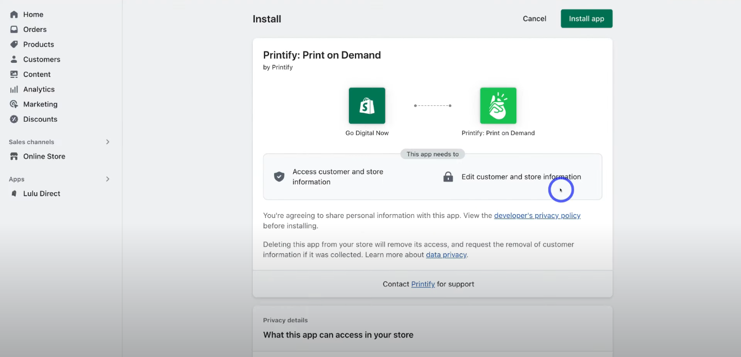This screenshot has height=357, width=741.
Task: Click the Install page heading
Action: point(267,19)
